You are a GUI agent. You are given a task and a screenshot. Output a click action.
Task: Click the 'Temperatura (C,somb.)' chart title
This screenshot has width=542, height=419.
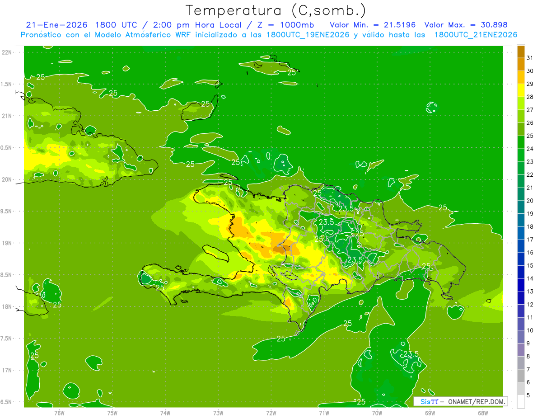276,10
